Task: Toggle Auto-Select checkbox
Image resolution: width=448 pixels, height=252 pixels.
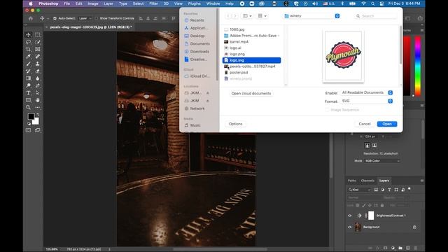Action: [55, 18]
